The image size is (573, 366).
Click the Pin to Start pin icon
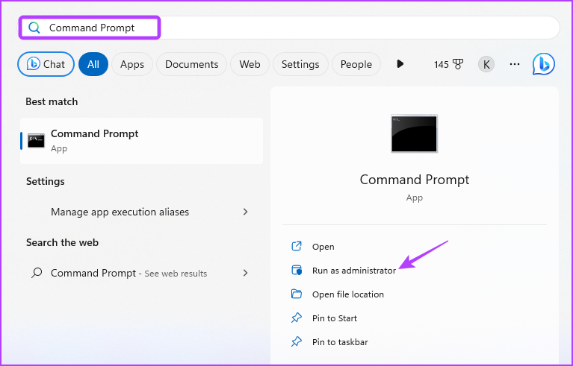point(296,318)
